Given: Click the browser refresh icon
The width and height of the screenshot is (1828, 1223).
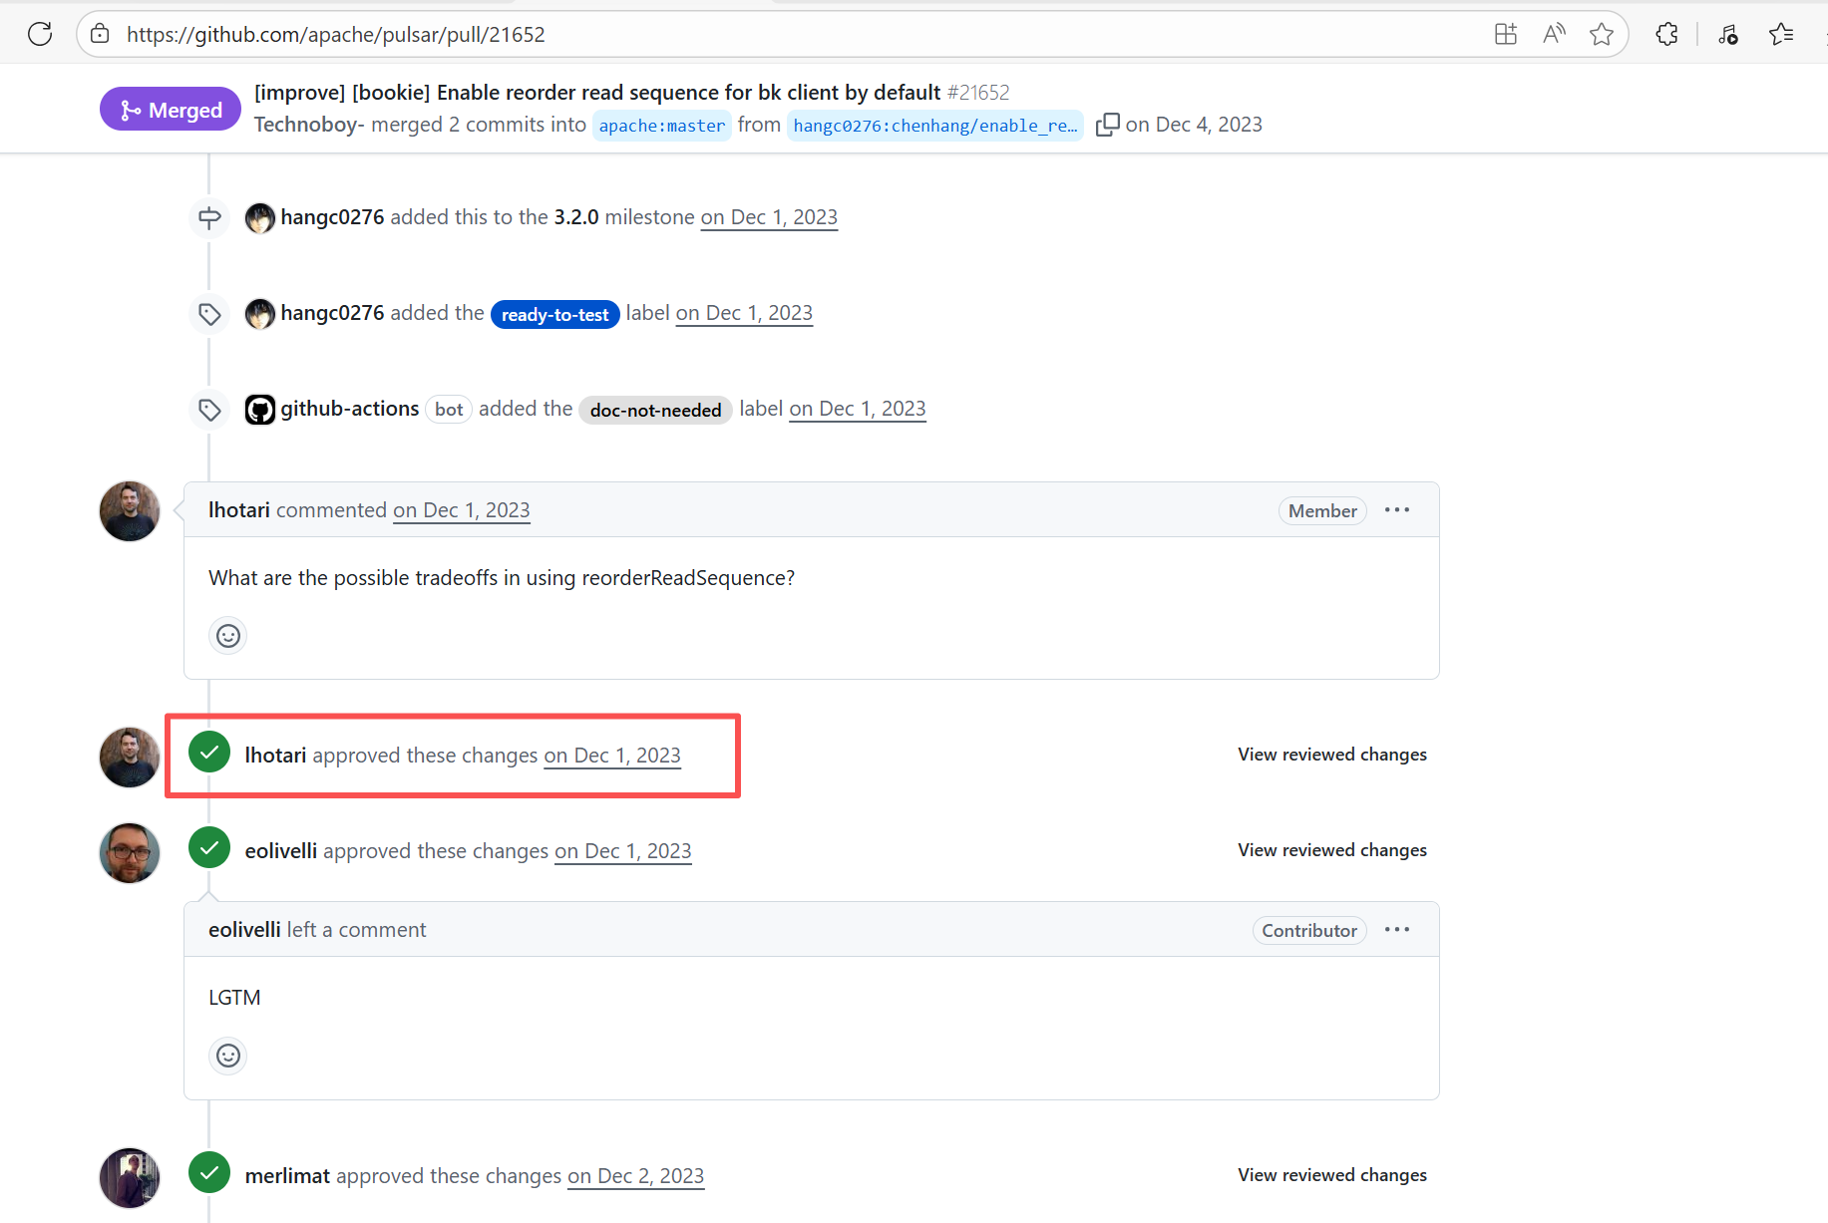Looking at the screenshot, I should [40, 34].
